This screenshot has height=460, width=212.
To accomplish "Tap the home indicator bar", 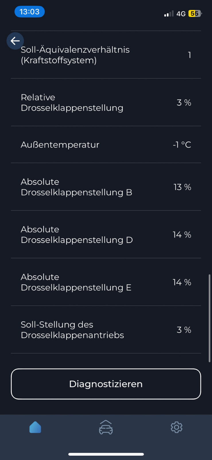I will pyautogui.click(x=106, y=454).
